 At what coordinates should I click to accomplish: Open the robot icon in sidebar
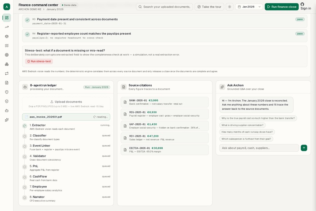pyautogui.click(x=7, y=111)
